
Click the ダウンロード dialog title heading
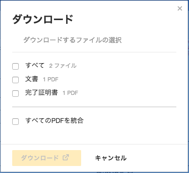click(43, 19)
